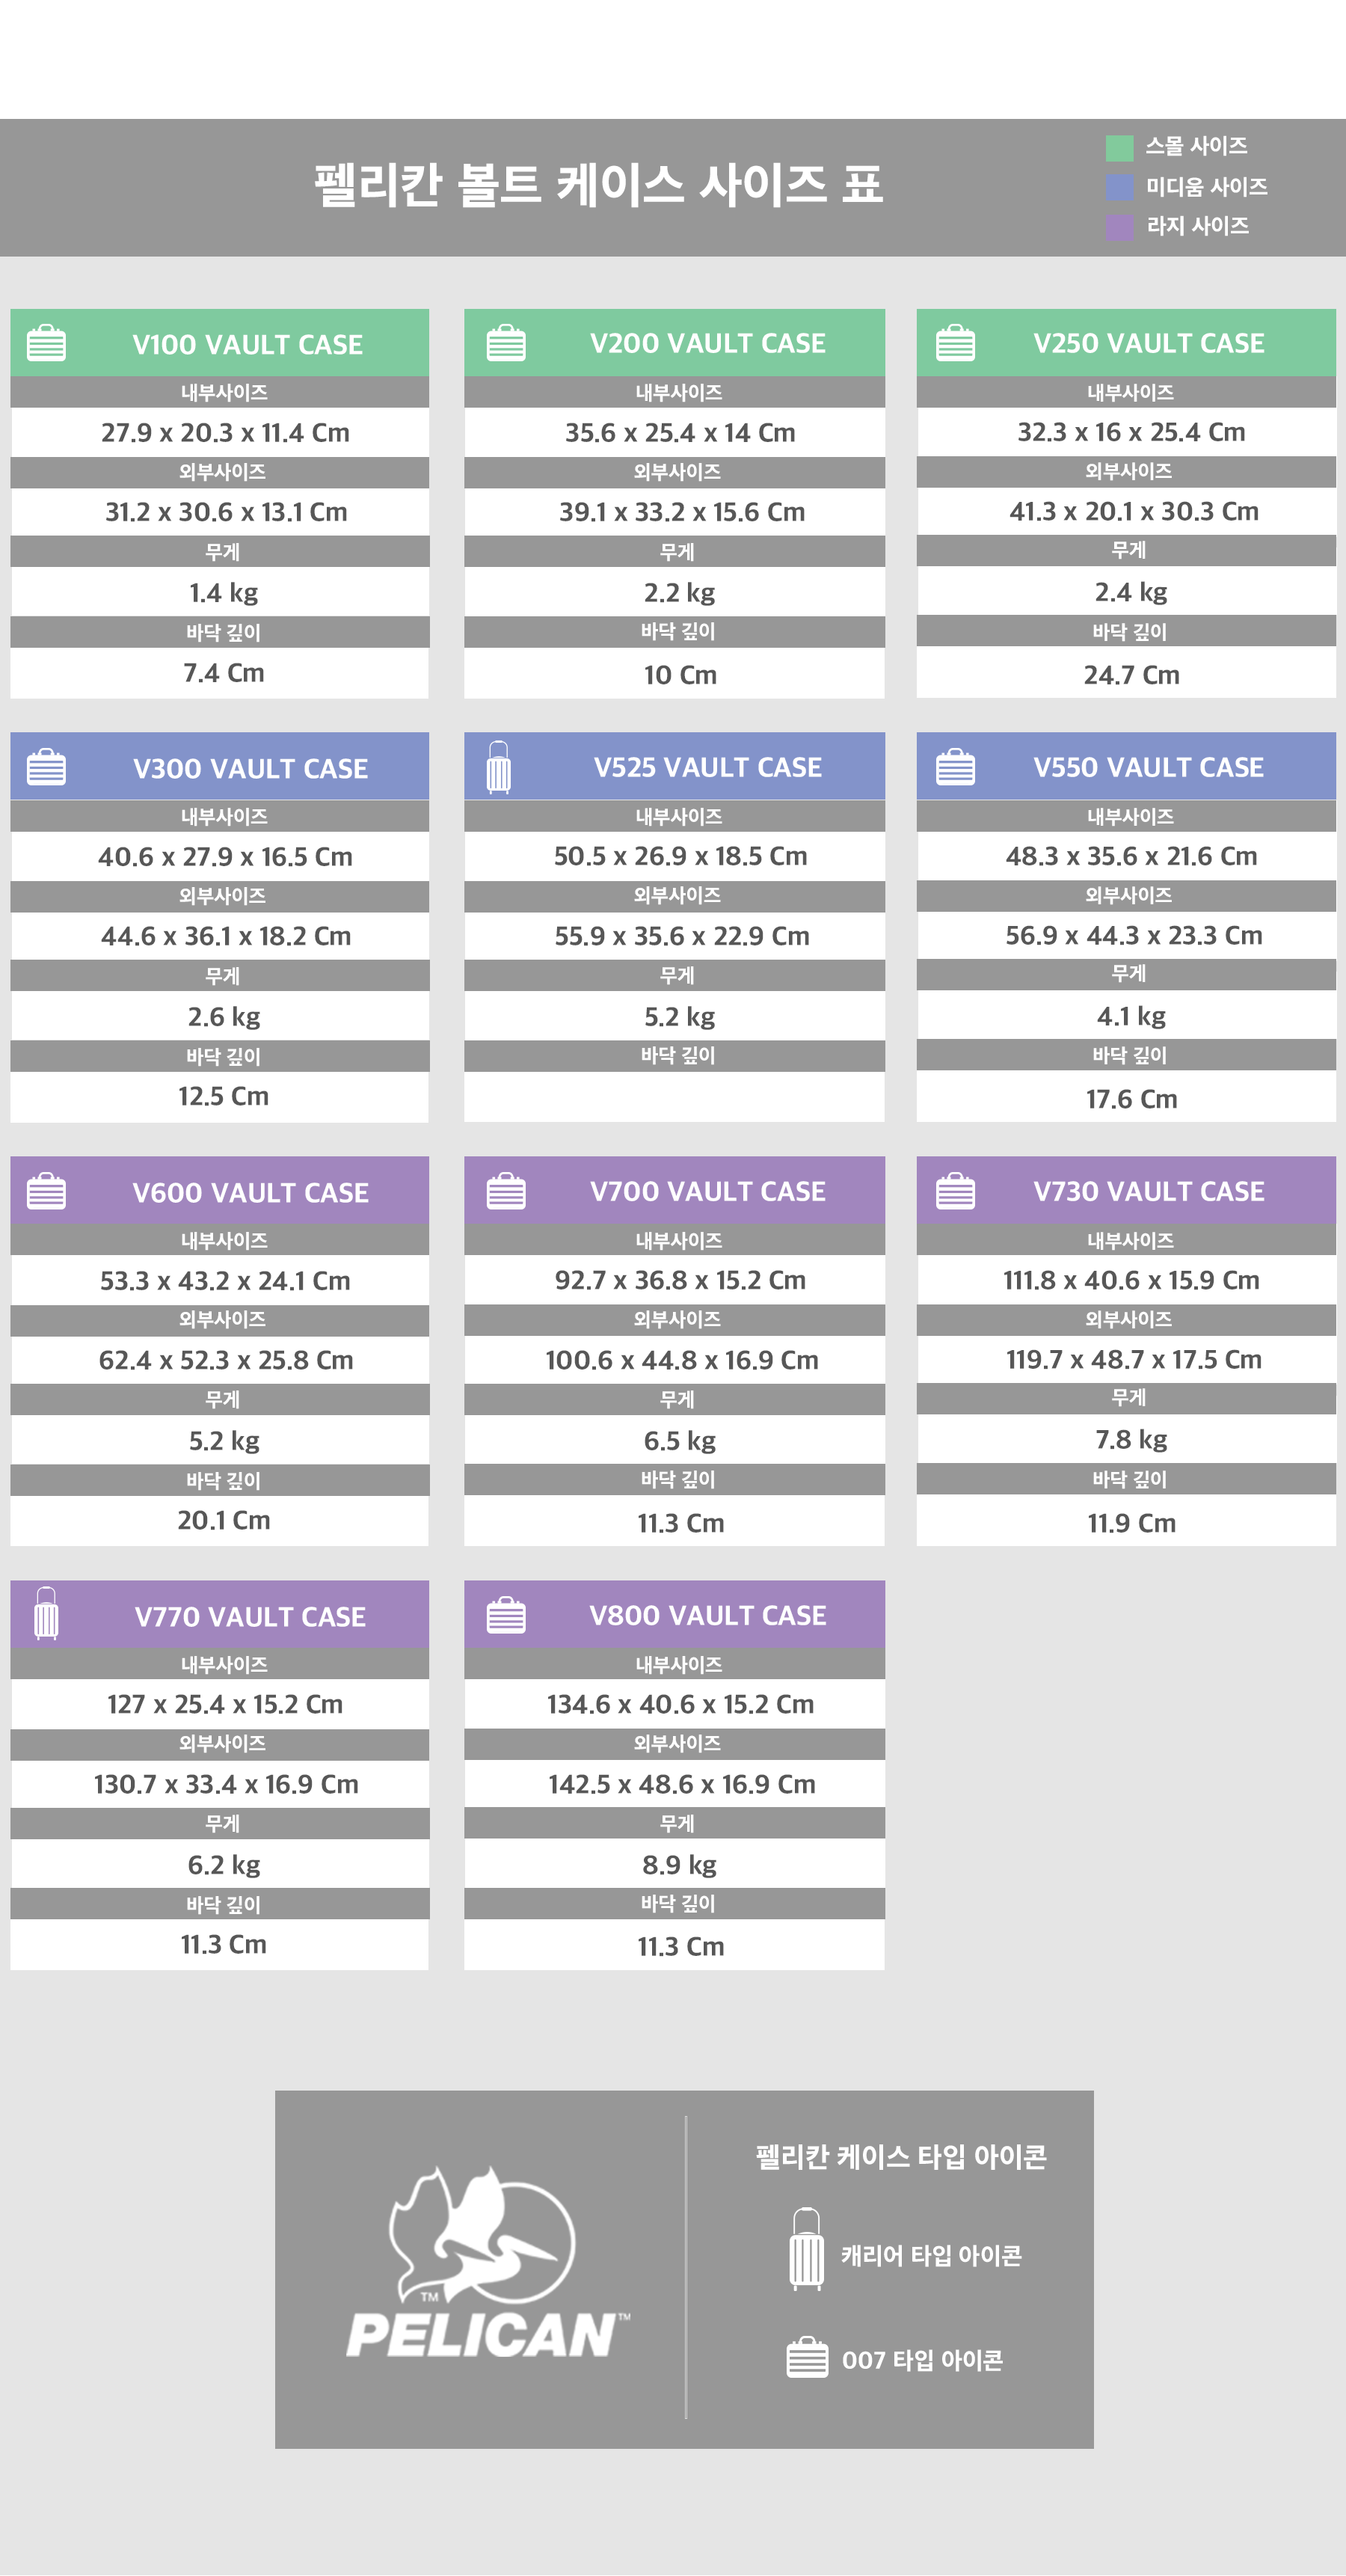The height and width of the screenshot is (2576, 1346).
Task: Click the carrier type legend icon
Action: pyautogui.click(x=806, y=2249)
